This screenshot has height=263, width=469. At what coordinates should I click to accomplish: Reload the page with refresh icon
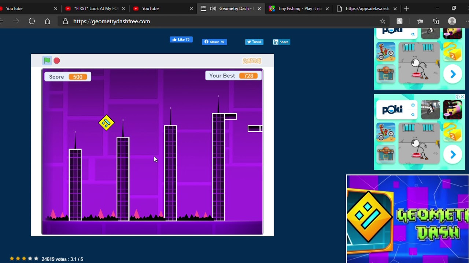[32, 21]
